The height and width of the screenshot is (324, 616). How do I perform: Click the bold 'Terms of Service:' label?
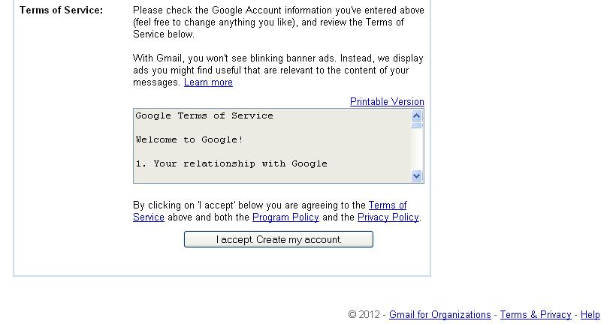pos(61,10)
